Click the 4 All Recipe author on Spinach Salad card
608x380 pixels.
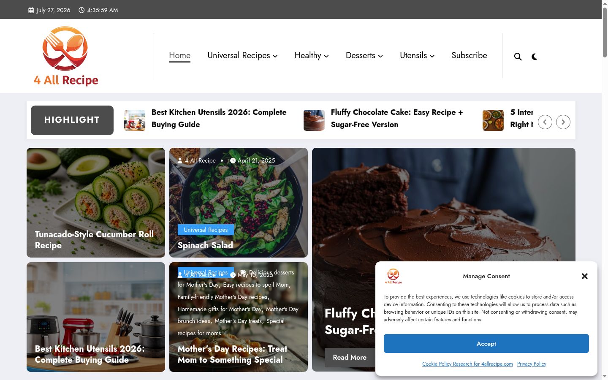200,160
